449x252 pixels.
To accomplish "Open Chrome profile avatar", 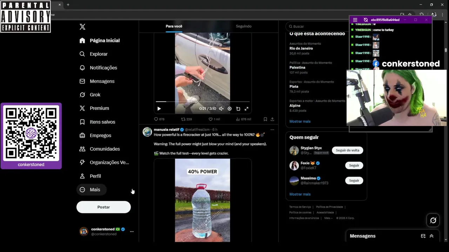I will tap(434, 15).
